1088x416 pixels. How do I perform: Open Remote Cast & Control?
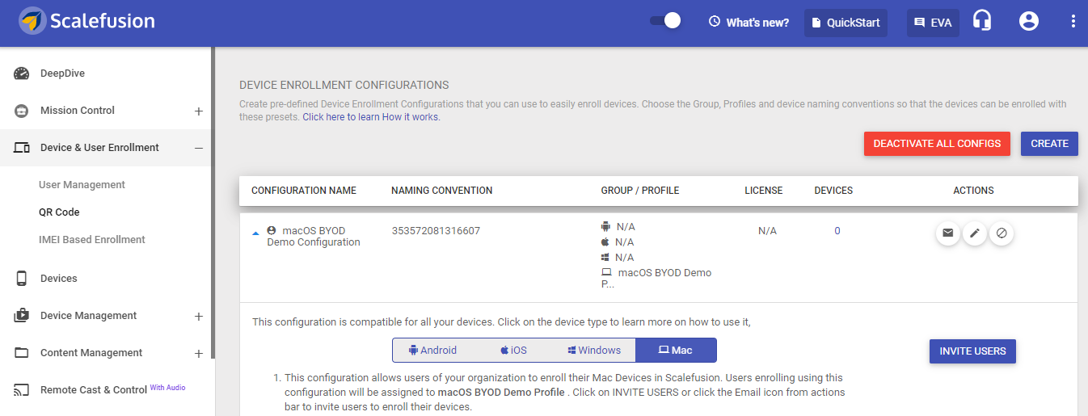click(93, 390)
